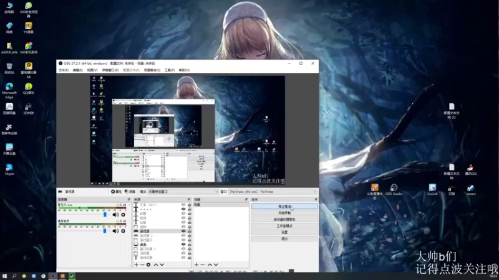The image size is (499, 280).
Task: Open the 窗口 Warframe window dropdown
Action: (x=273, y=192)
